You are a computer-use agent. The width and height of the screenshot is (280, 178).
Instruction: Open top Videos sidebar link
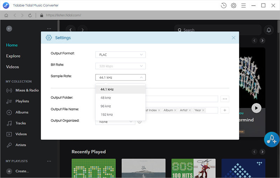[13, 67]
